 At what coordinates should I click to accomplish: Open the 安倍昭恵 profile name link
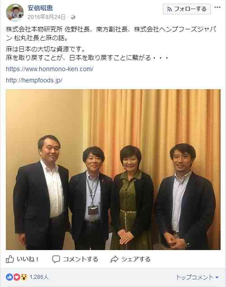tap(40, 8)
